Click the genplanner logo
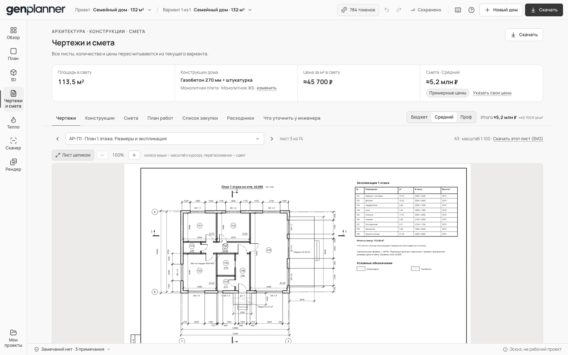The width and height of the screenshot is (568, 355). pos(36,10)
